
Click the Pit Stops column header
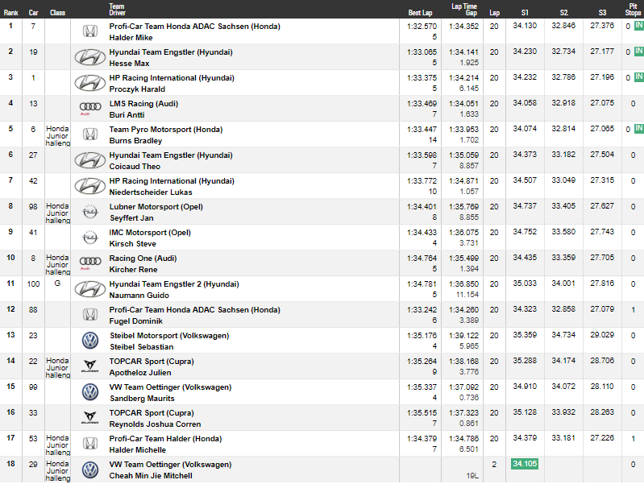coord(633,10)
